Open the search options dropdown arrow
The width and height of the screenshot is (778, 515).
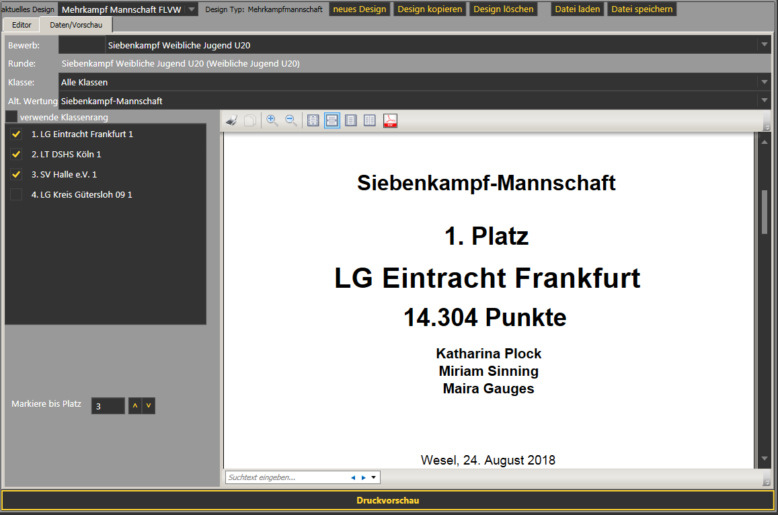[x=374, y=478]
